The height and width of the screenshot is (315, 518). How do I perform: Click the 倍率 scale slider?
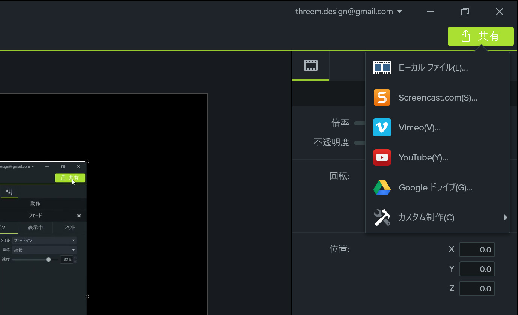pos(360,123)
